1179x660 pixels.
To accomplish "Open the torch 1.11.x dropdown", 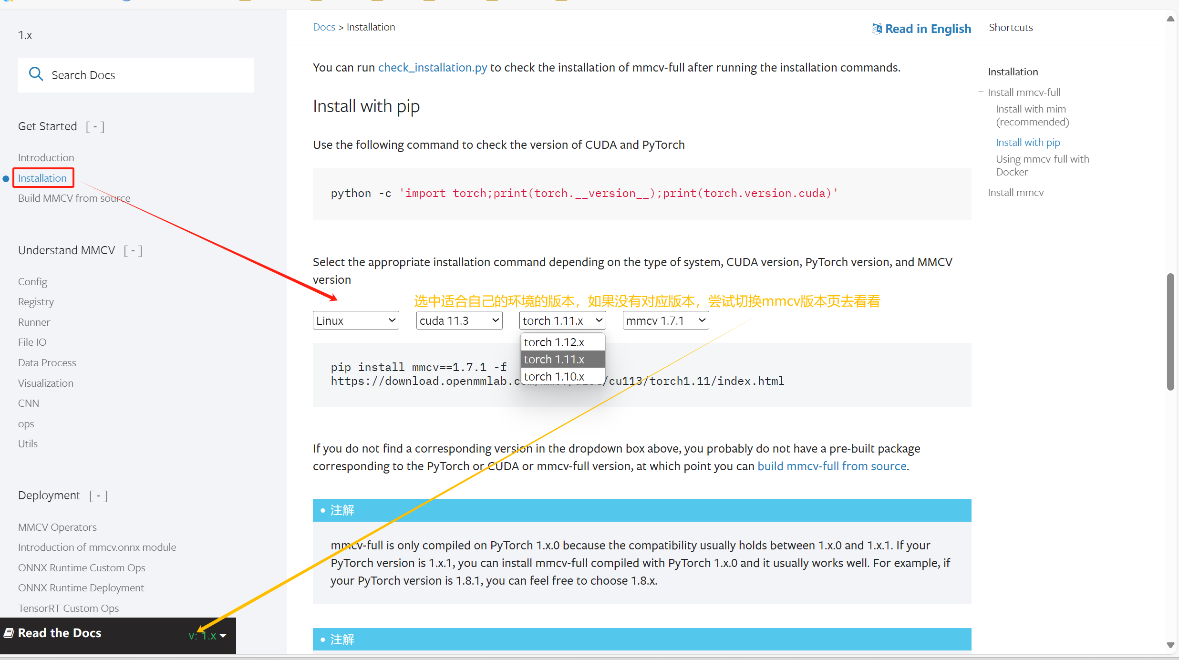I will tap(562, 320).
